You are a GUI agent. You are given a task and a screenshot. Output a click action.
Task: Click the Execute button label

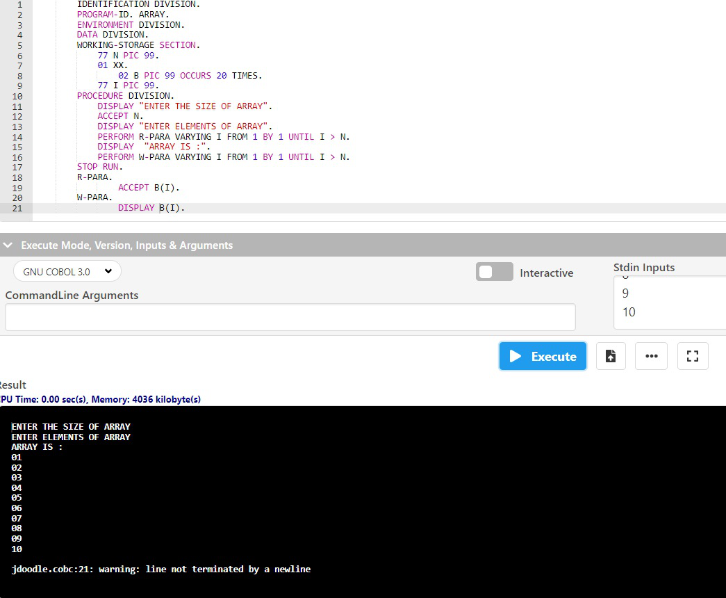[554, 357]
